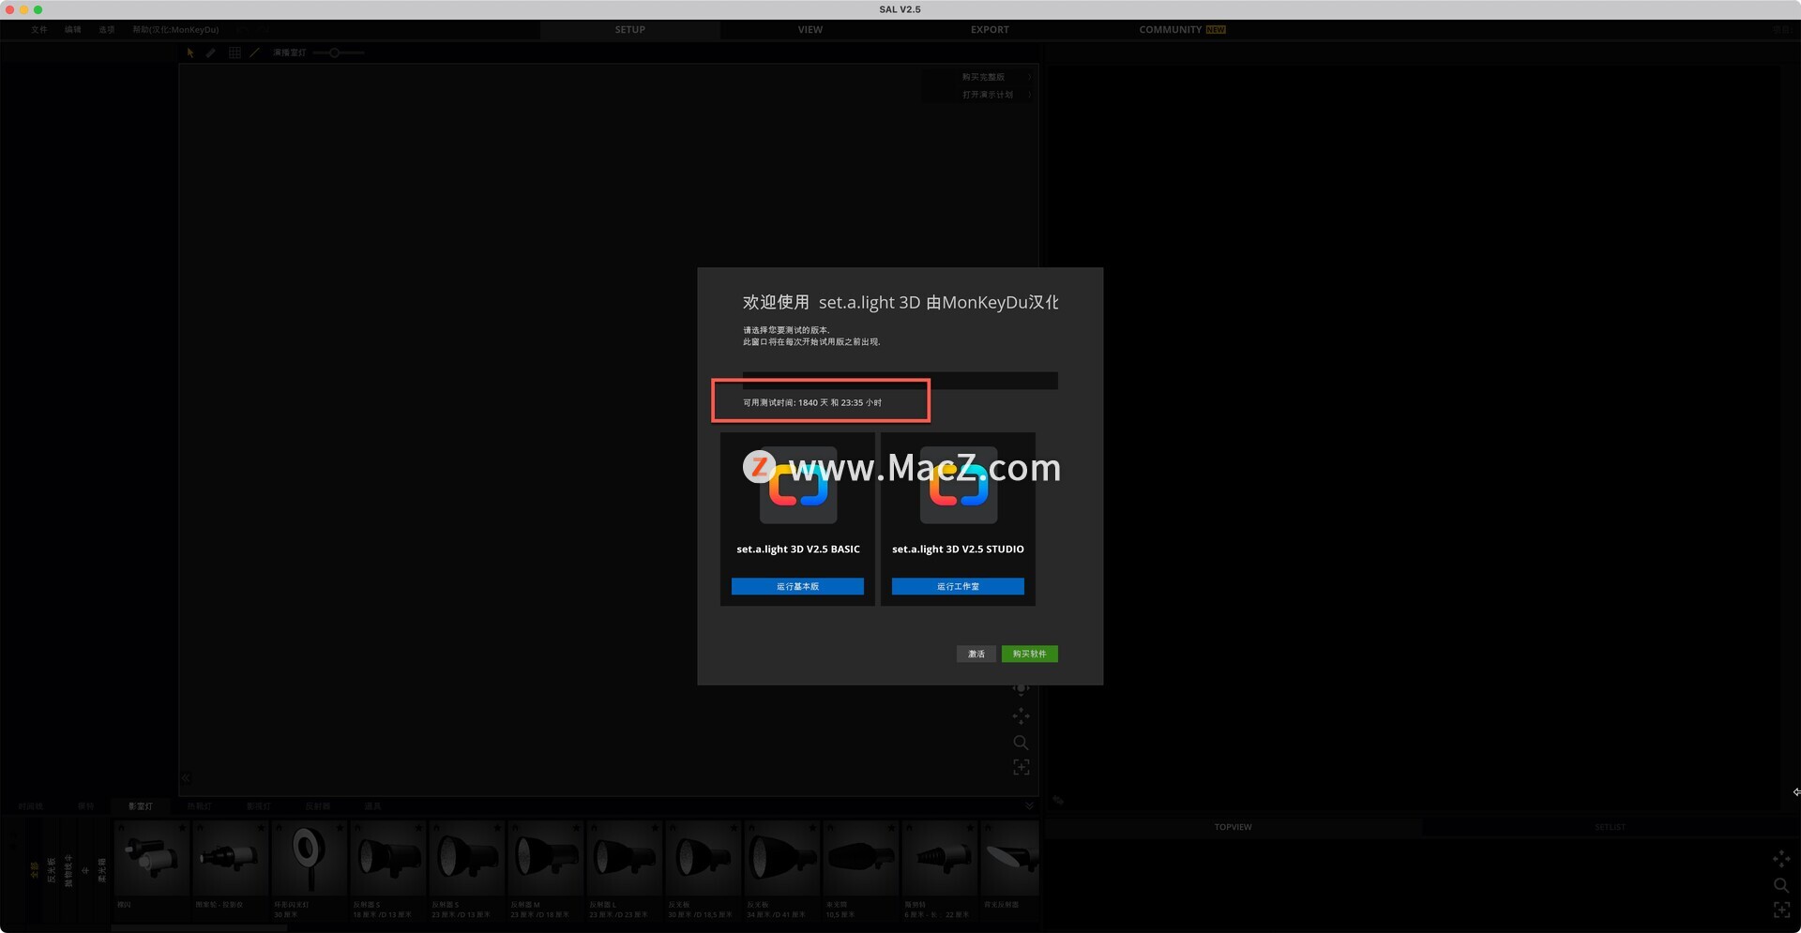Select the line measure tool
The width and height of the screenshot is (1801, 933).
tap(254, 53)
